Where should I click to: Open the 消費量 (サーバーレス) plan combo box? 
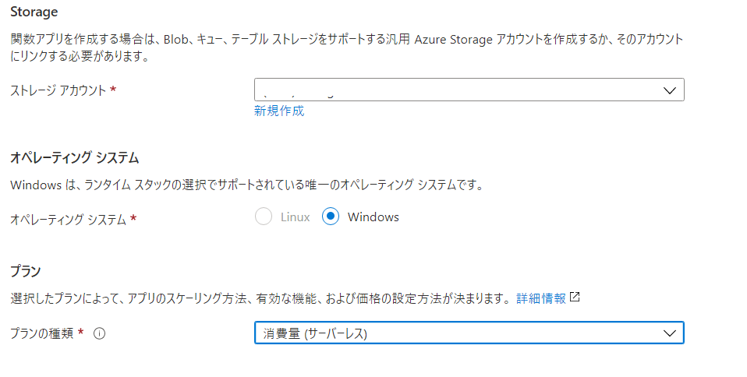tap(460, 333)
